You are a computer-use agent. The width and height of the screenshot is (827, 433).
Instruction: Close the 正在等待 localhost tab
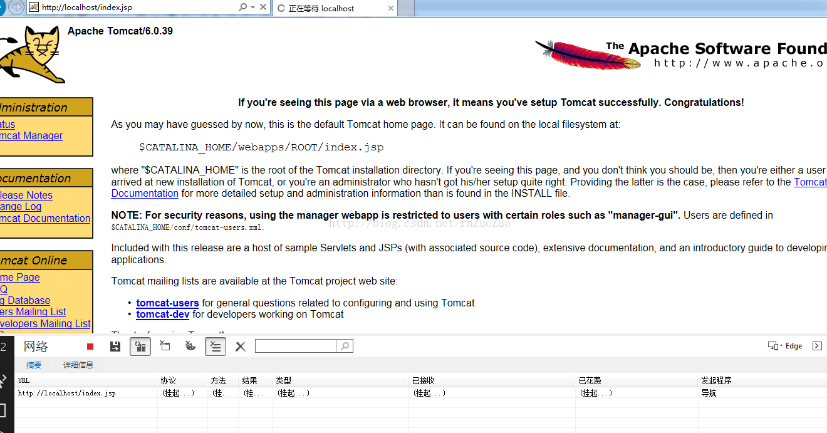[x=391, y=8]
